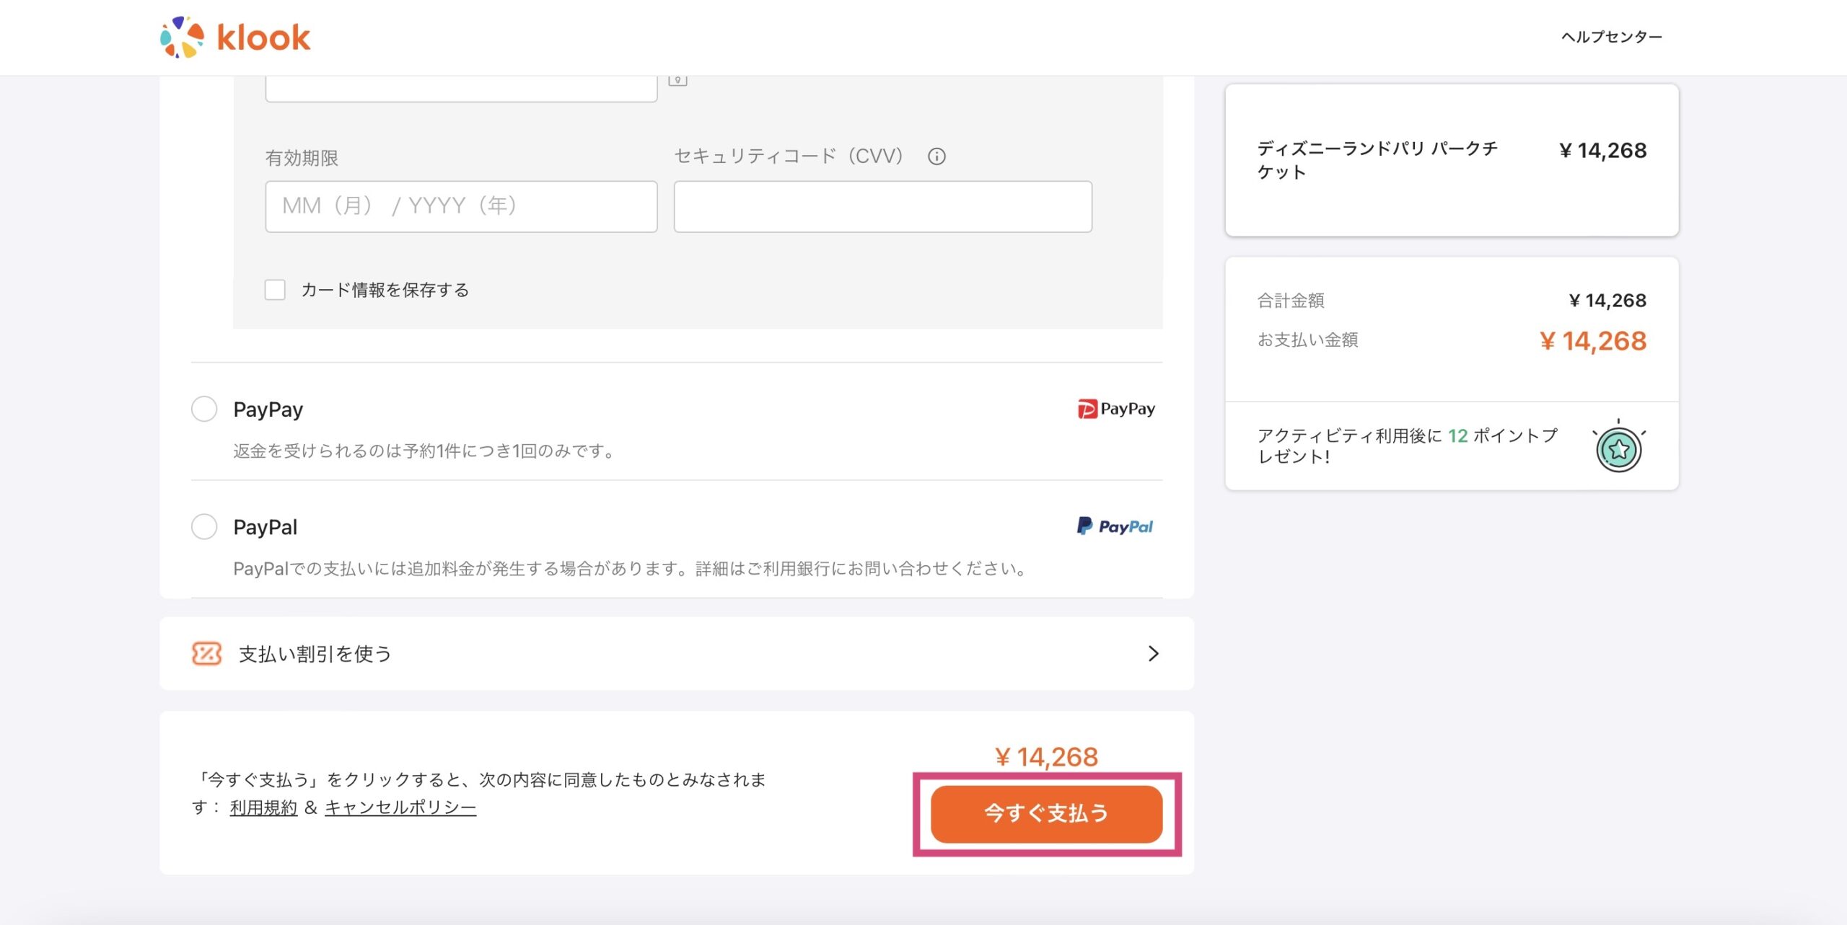Select the PayPay radio button
Screen dimensions: 1847x925
click(204, 409)
